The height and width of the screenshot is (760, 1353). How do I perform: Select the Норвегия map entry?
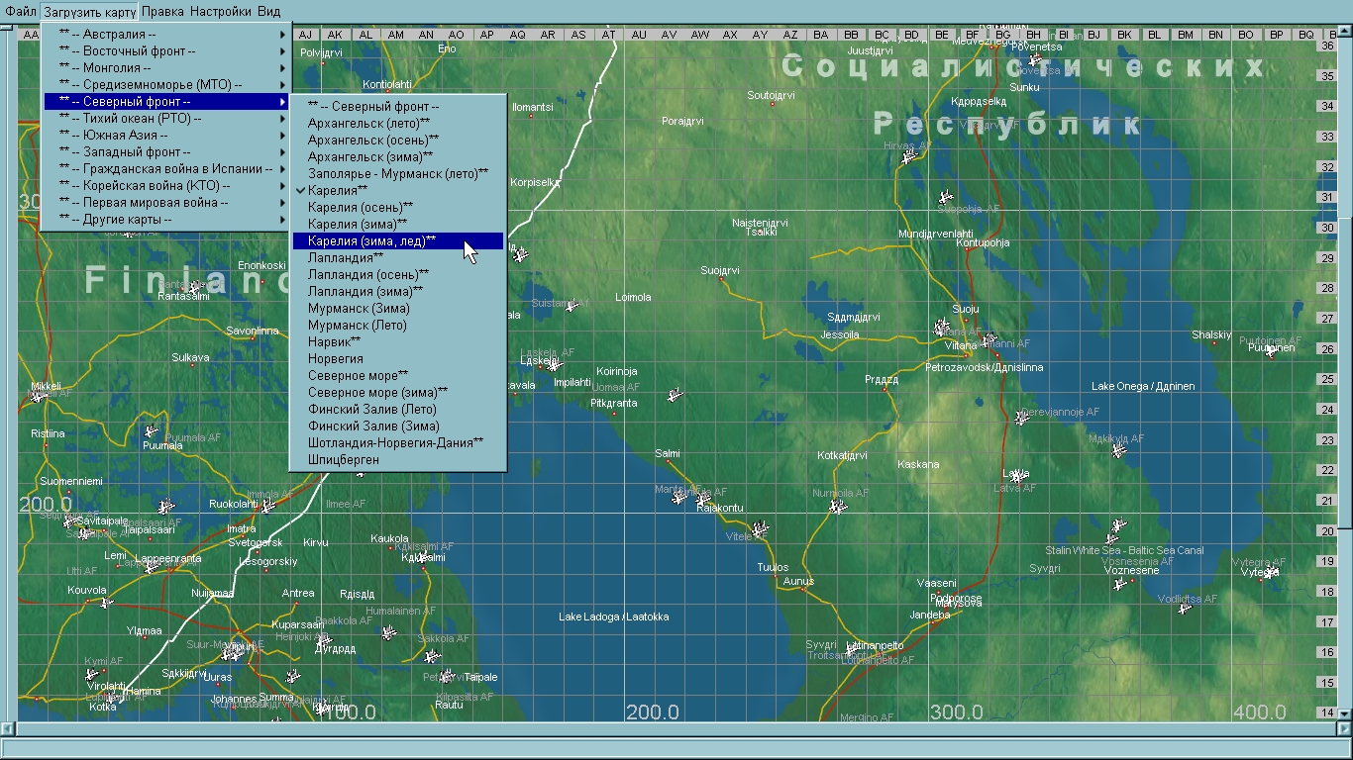(398, 358)
